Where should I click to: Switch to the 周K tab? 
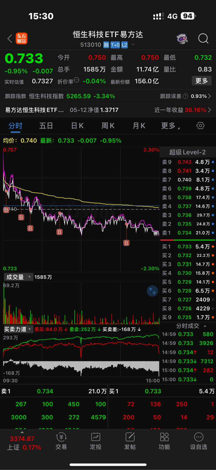click(x=108, y=126)
